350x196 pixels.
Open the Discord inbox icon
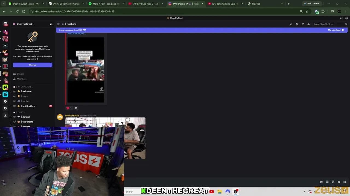(341, 18)
